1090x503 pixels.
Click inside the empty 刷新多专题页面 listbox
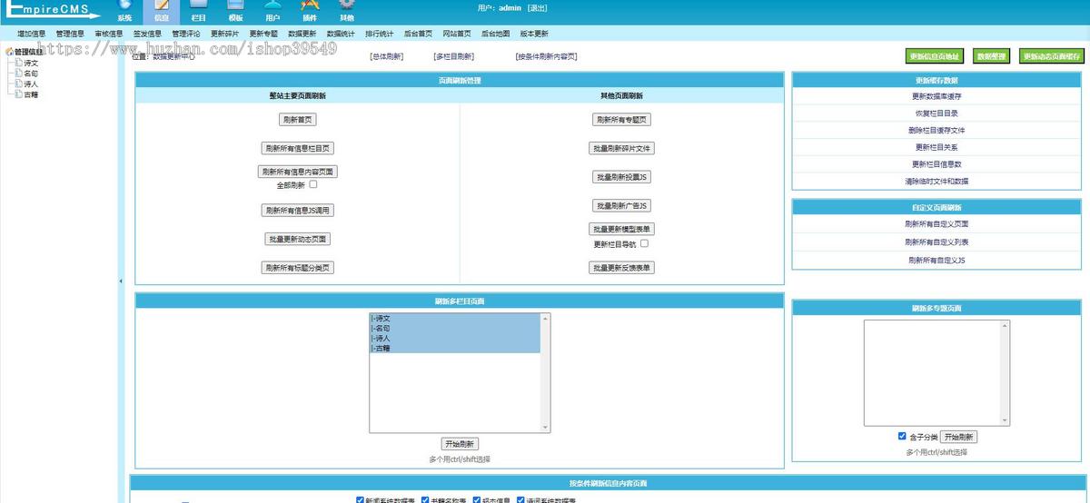point(936,372)
